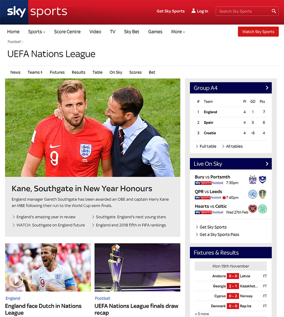Click the Group A4 arrow icon

click(267, 88)
